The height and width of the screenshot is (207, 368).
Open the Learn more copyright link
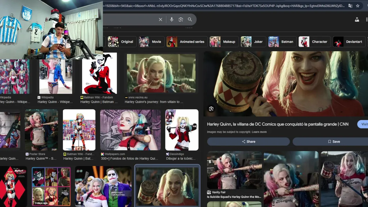[x=259, y=132]
